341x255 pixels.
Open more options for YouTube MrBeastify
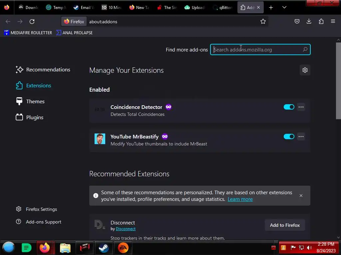pos(301,136)
